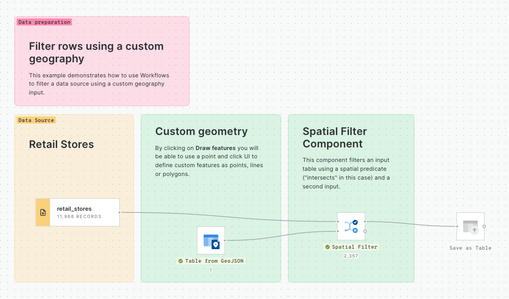
Task: Click the Spatial Filter upper output port
Action: coord(365,222)
